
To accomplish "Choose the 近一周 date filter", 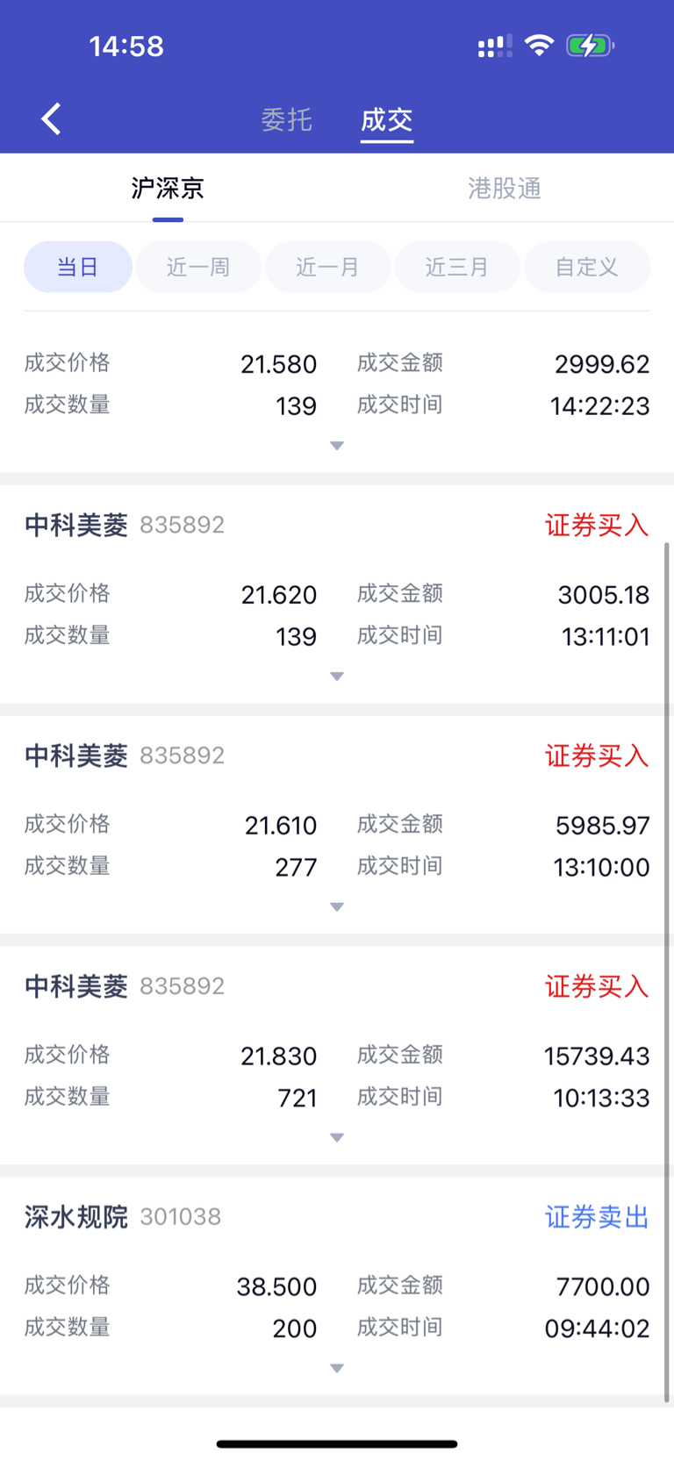I will (x=198, y=267).
